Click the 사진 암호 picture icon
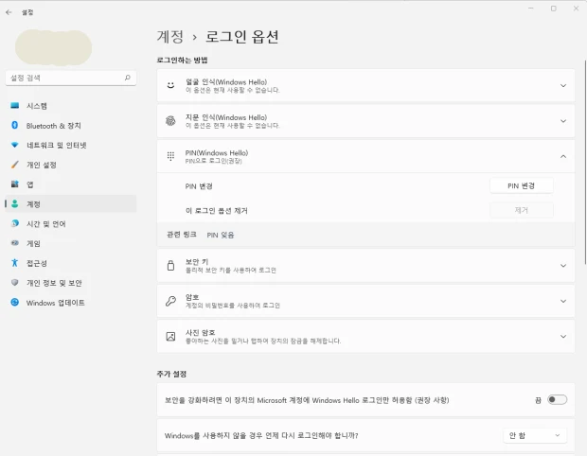Viewport: 587px width, 456px height. (x=170, y=336)
